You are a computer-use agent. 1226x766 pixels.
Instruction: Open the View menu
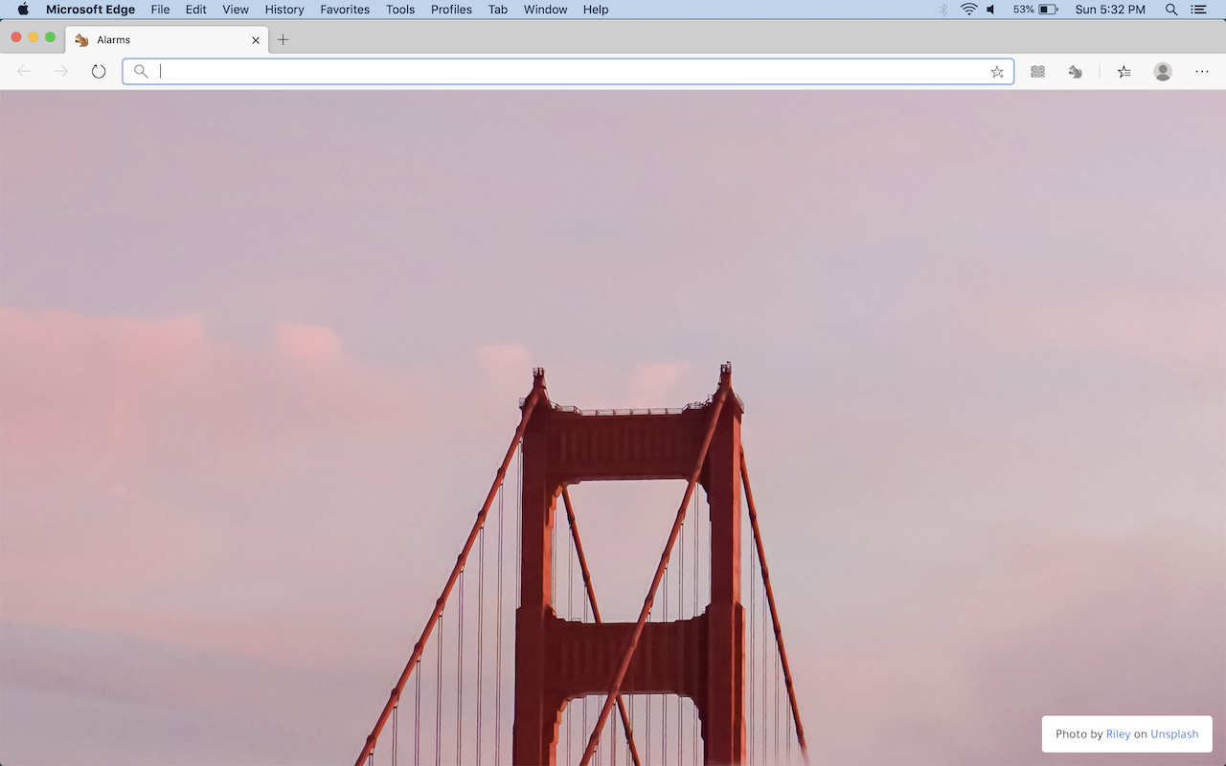tap(236, 10)
